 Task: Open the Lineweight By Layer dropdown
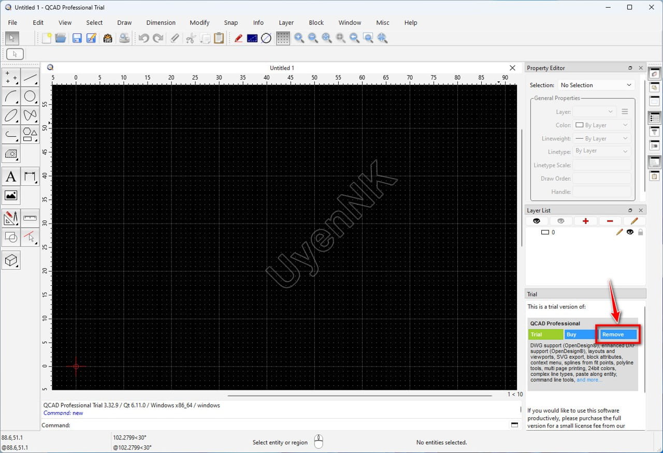pyautogui.click(x=601, y=139)
